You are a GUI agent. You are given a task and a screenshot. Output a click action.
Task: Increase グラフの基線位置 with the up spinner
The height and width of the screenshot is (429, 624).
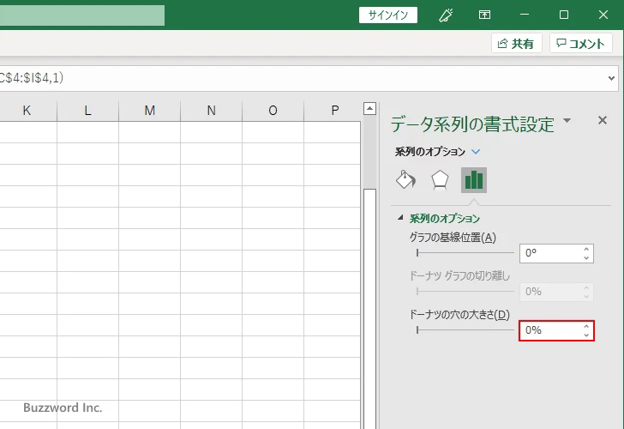point(586,250)
